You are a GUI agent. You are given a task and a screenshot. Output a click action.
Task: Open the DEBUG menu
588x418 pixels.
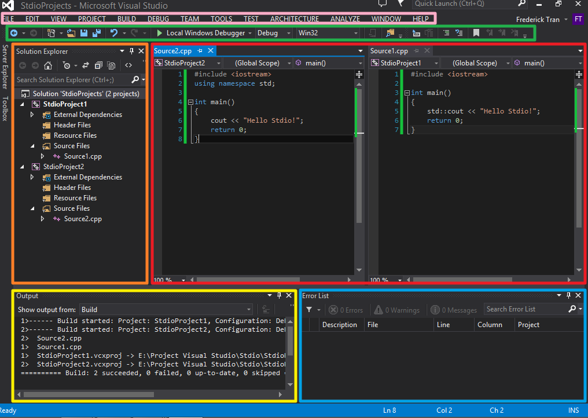tap(158, 19)
